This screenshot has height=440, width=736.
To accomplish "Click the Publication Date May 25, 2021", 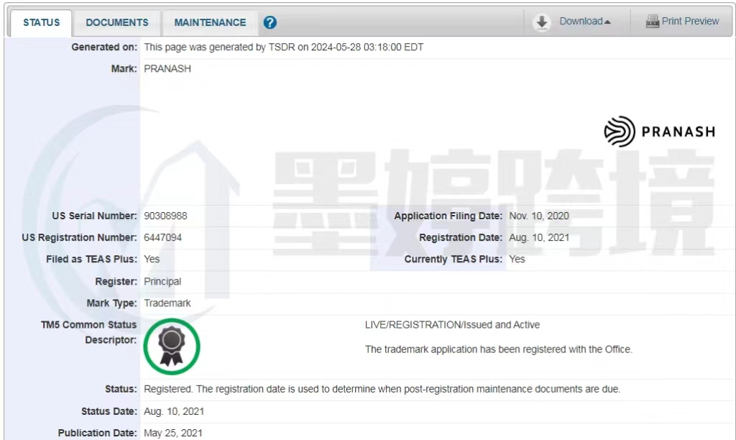I will pyautogui.click(x=172, y=433).
